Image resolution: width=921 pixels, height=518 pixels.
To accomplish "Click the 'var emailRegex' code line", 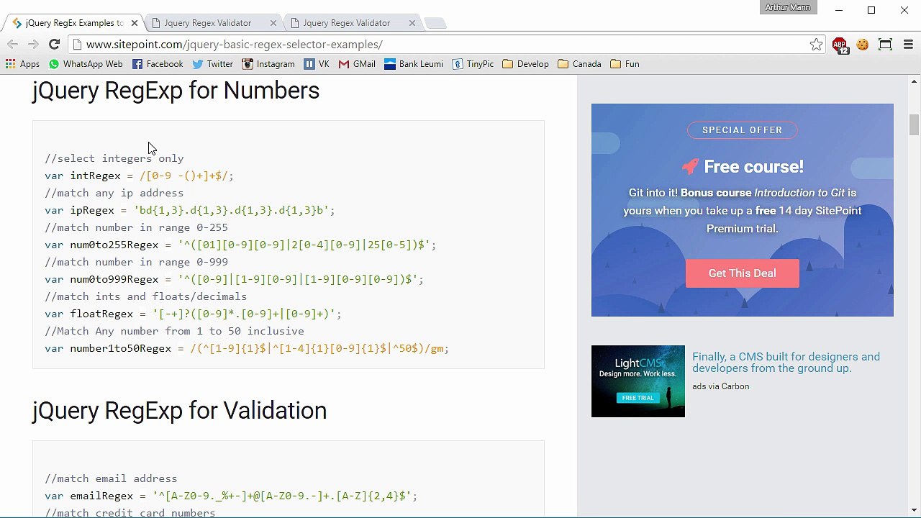I will point(231,496).
